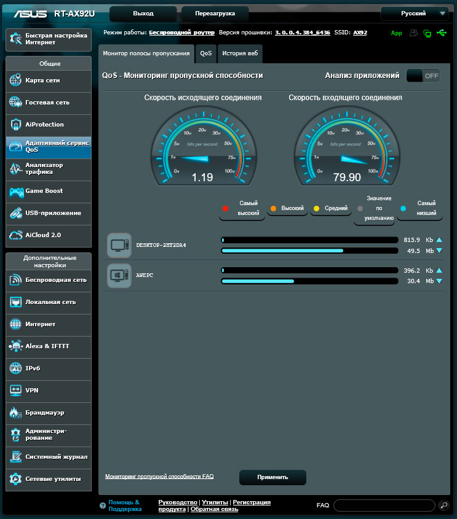This screenshot has height=519, width=457.
Task: Open Game Boost gamepad icon
Action: [16, 192]
